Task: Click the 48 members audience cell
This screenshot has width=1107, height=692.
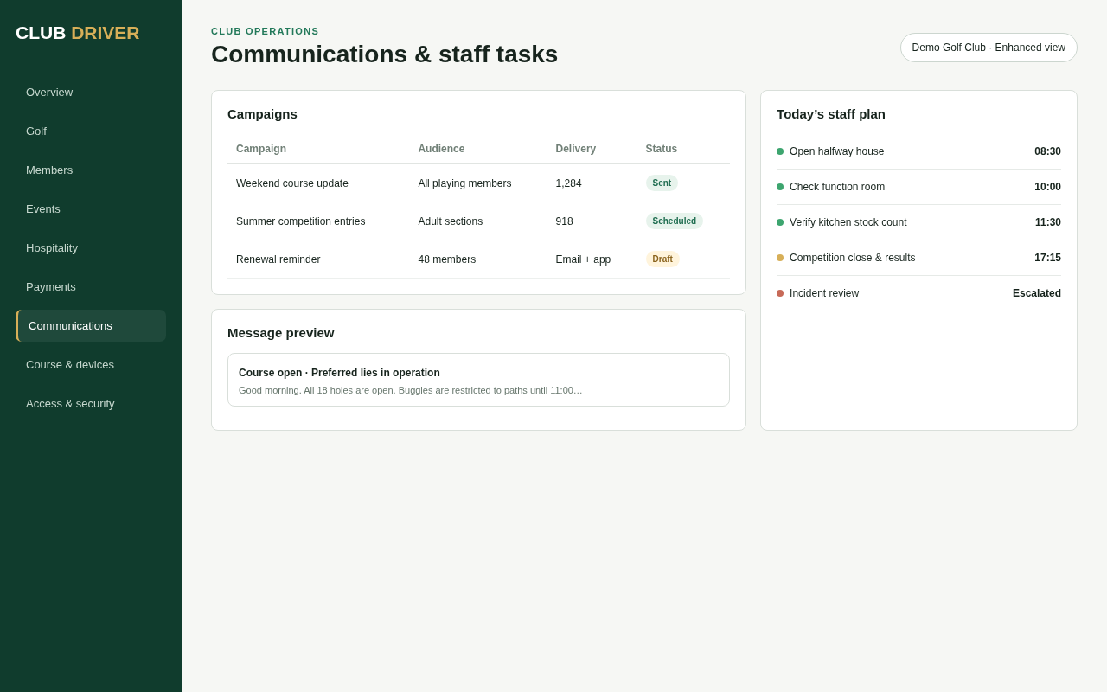Action: coord(447,259)
